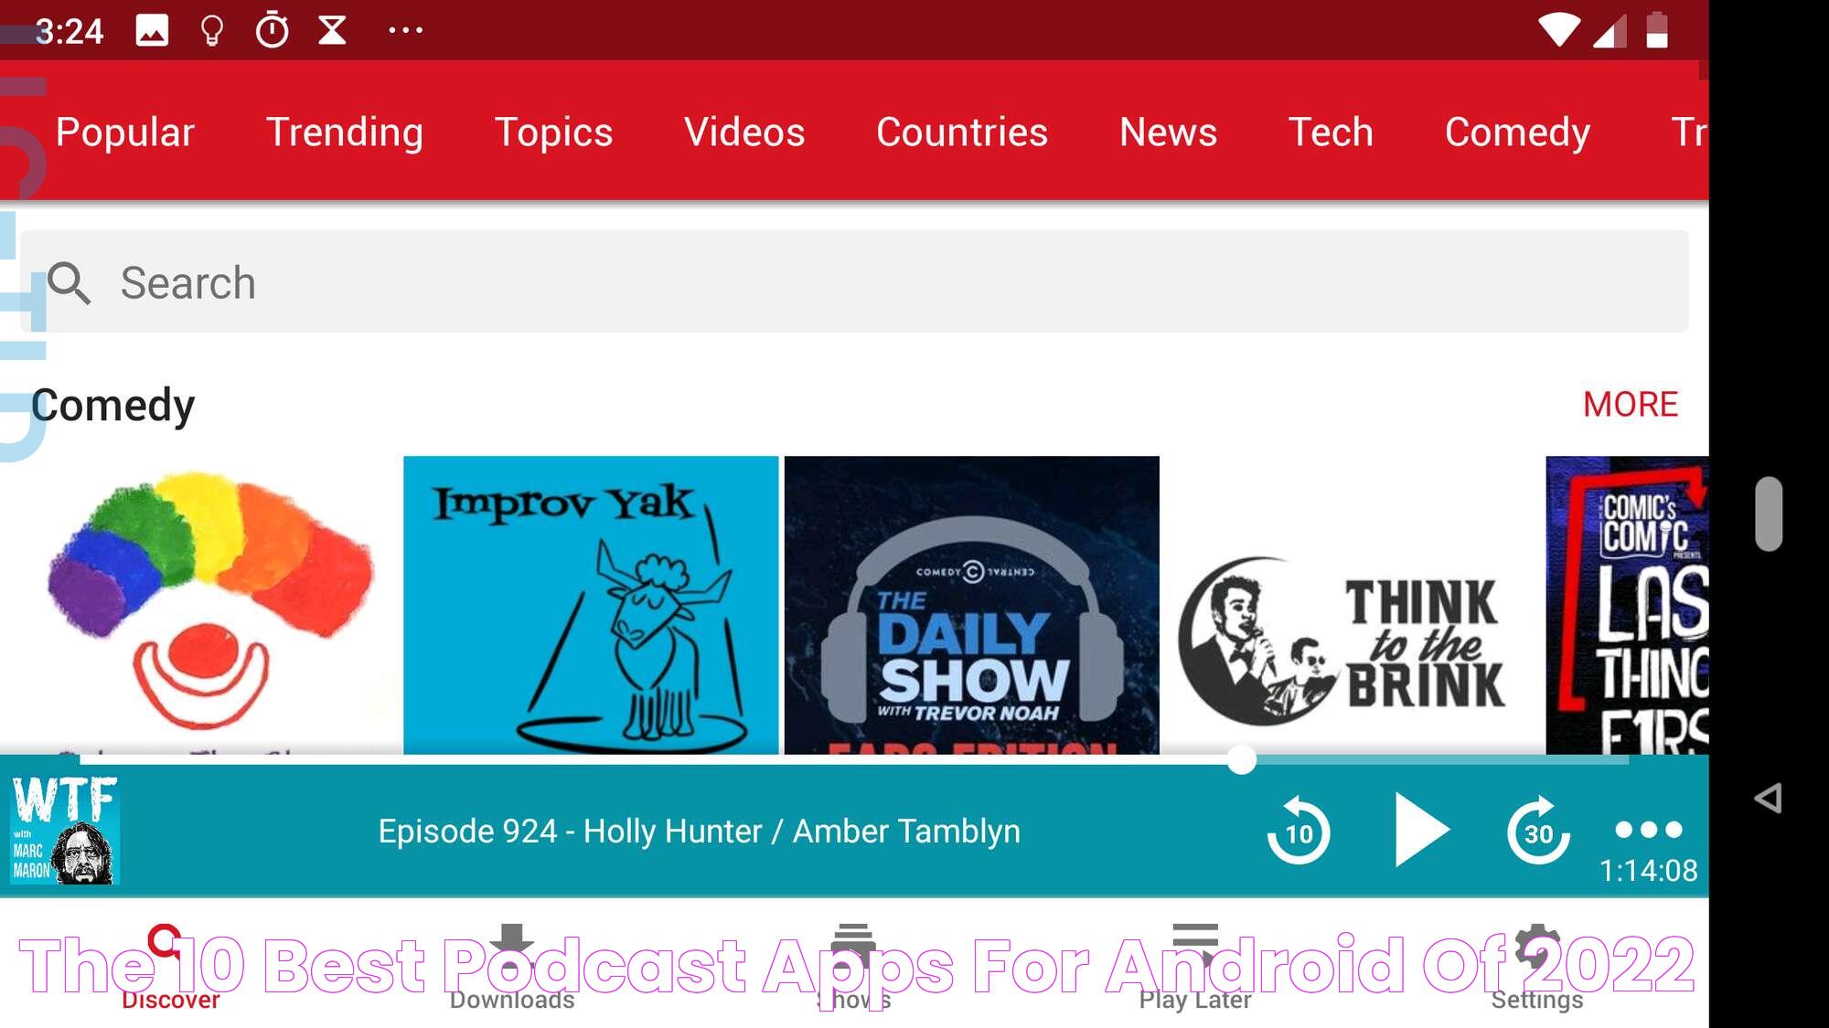Select the Topics tab
This screenshot has width=1829, height=1028.
pyautogui.click(x=553, y=132)
